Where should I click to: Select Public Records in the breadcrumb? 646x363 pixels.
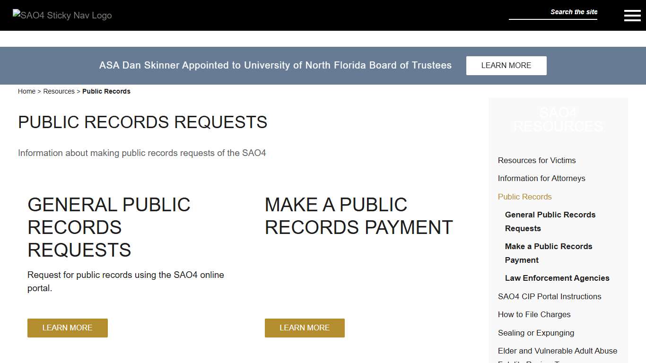coord(106,91)
